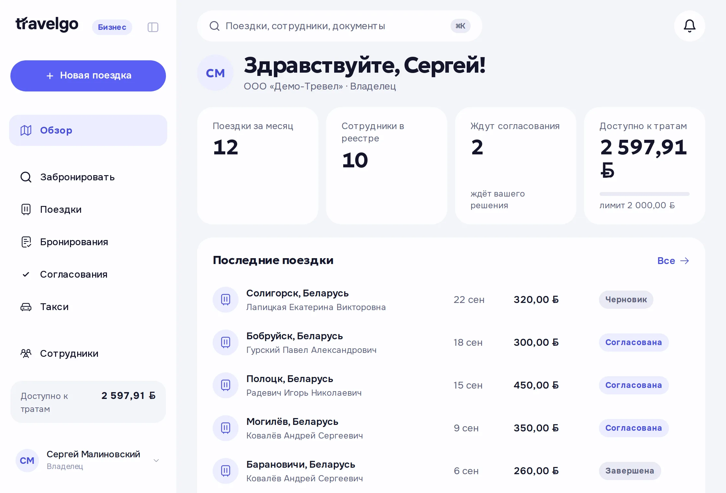Click the search magnifier icon in search bar

pyautogui.click(x=215, y=26)
